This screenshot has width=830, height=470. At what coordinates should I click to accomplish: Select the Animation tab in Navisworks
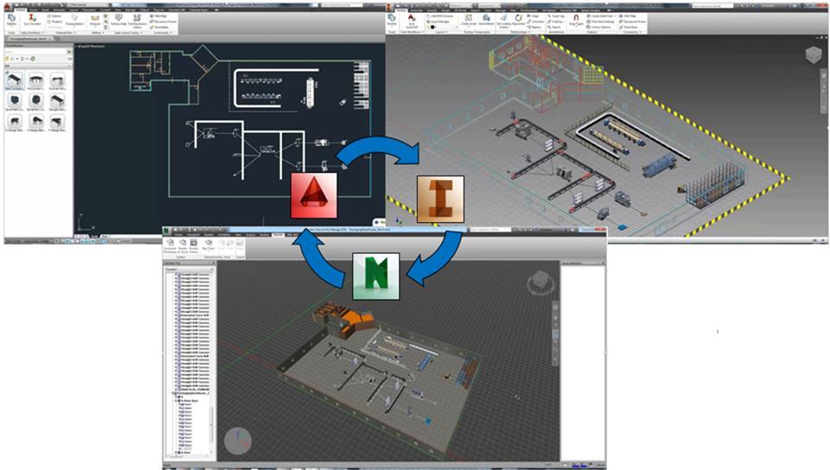224,235
